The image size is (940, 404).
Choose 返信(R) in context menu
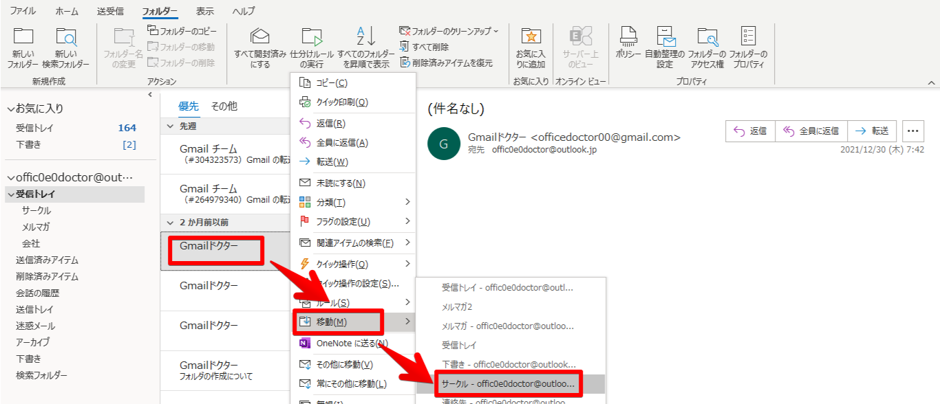pyautogui.click(x=354, y=123)
